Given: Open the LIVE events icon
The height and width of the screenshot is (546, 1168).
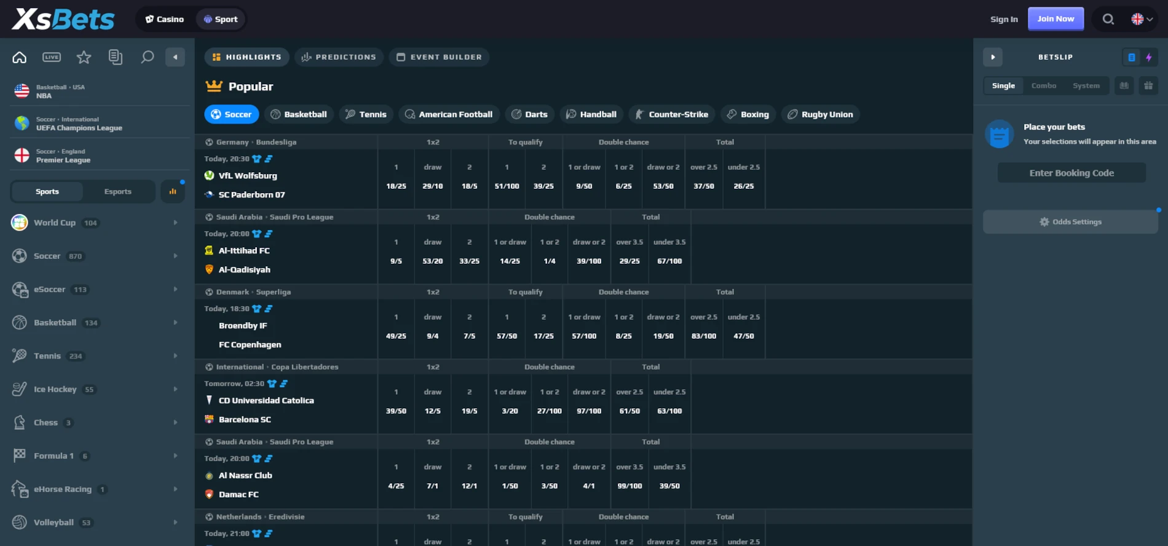Looking at the screenshot, I should click(52, 57).
